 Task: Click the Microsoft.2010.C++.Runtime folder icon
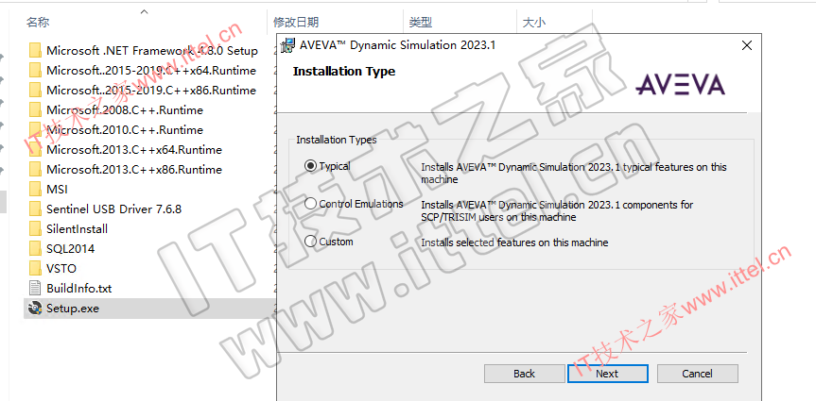click(35, 130)
